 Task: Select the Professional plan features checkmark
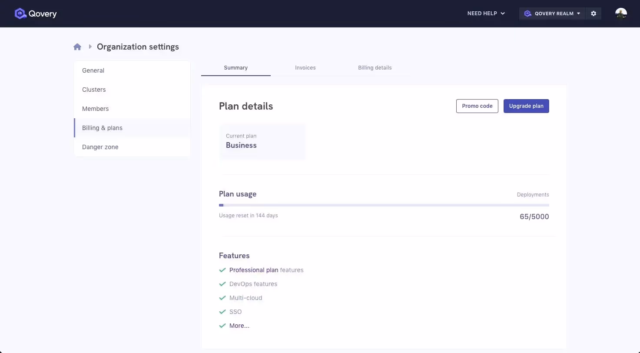222,270
